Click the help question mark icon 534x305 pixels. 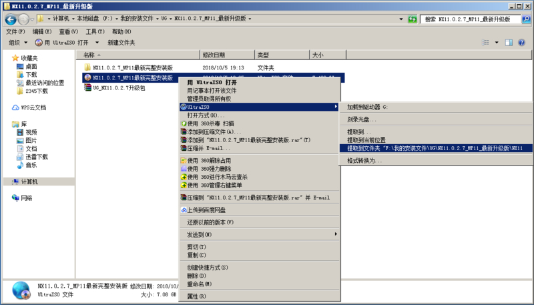[521, 43]
